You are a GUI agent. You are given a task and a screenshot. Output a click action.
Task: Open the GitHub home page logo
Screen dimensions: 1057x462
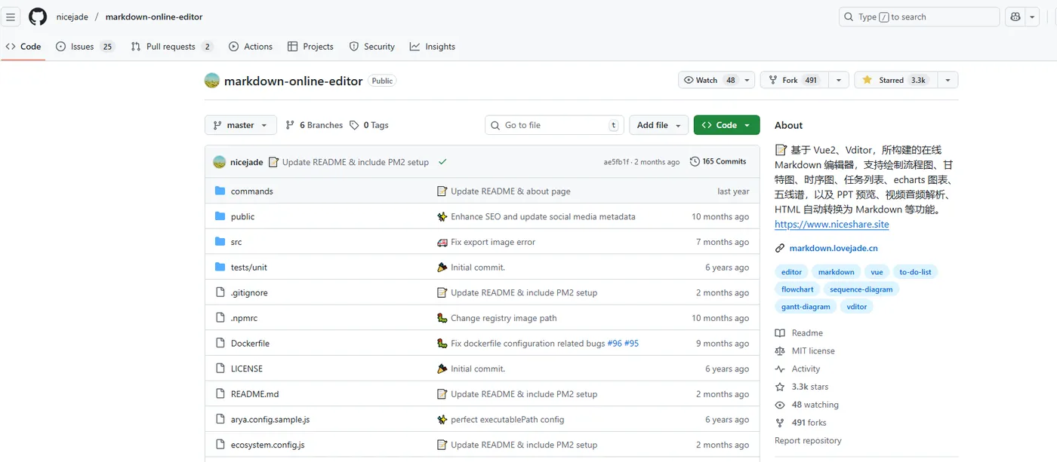point(37,16)
